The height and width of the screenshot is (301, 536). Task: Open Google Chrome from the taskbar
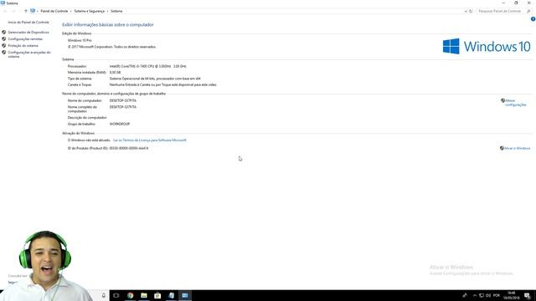pyautogui.click(x=131, y=295)
